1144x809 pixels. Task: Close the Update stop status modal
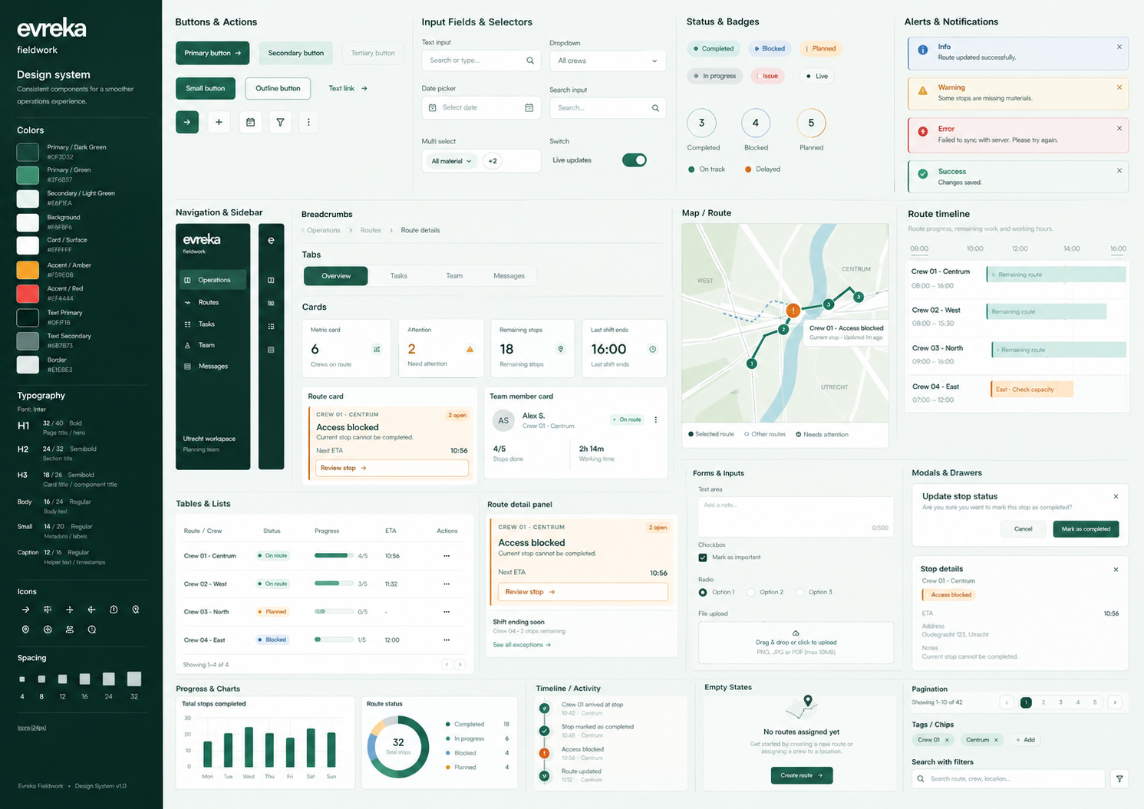[1116, 496]
